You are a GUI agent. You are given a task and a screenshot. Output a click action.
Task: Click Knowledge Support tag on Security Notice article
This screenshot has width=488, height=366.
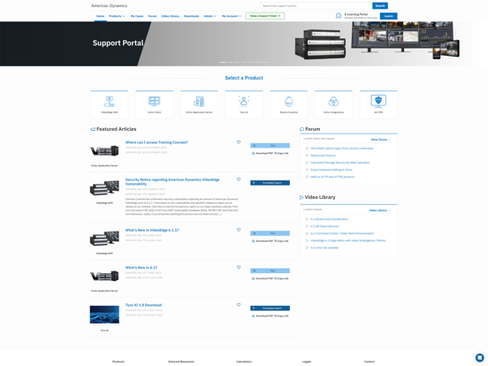(x=270, y=183)
